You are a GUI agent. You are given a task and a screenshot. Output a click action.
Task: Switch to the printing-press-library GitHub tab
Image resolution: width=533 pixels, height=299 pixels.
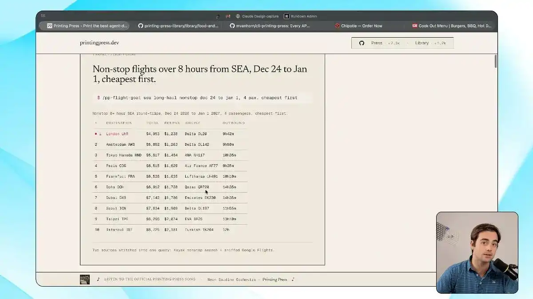(179, 26)
